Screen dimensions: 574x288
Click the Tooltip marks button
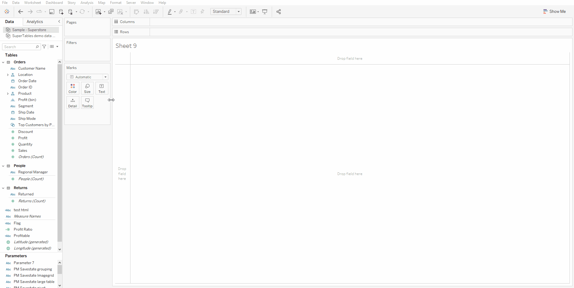(87, 103)
